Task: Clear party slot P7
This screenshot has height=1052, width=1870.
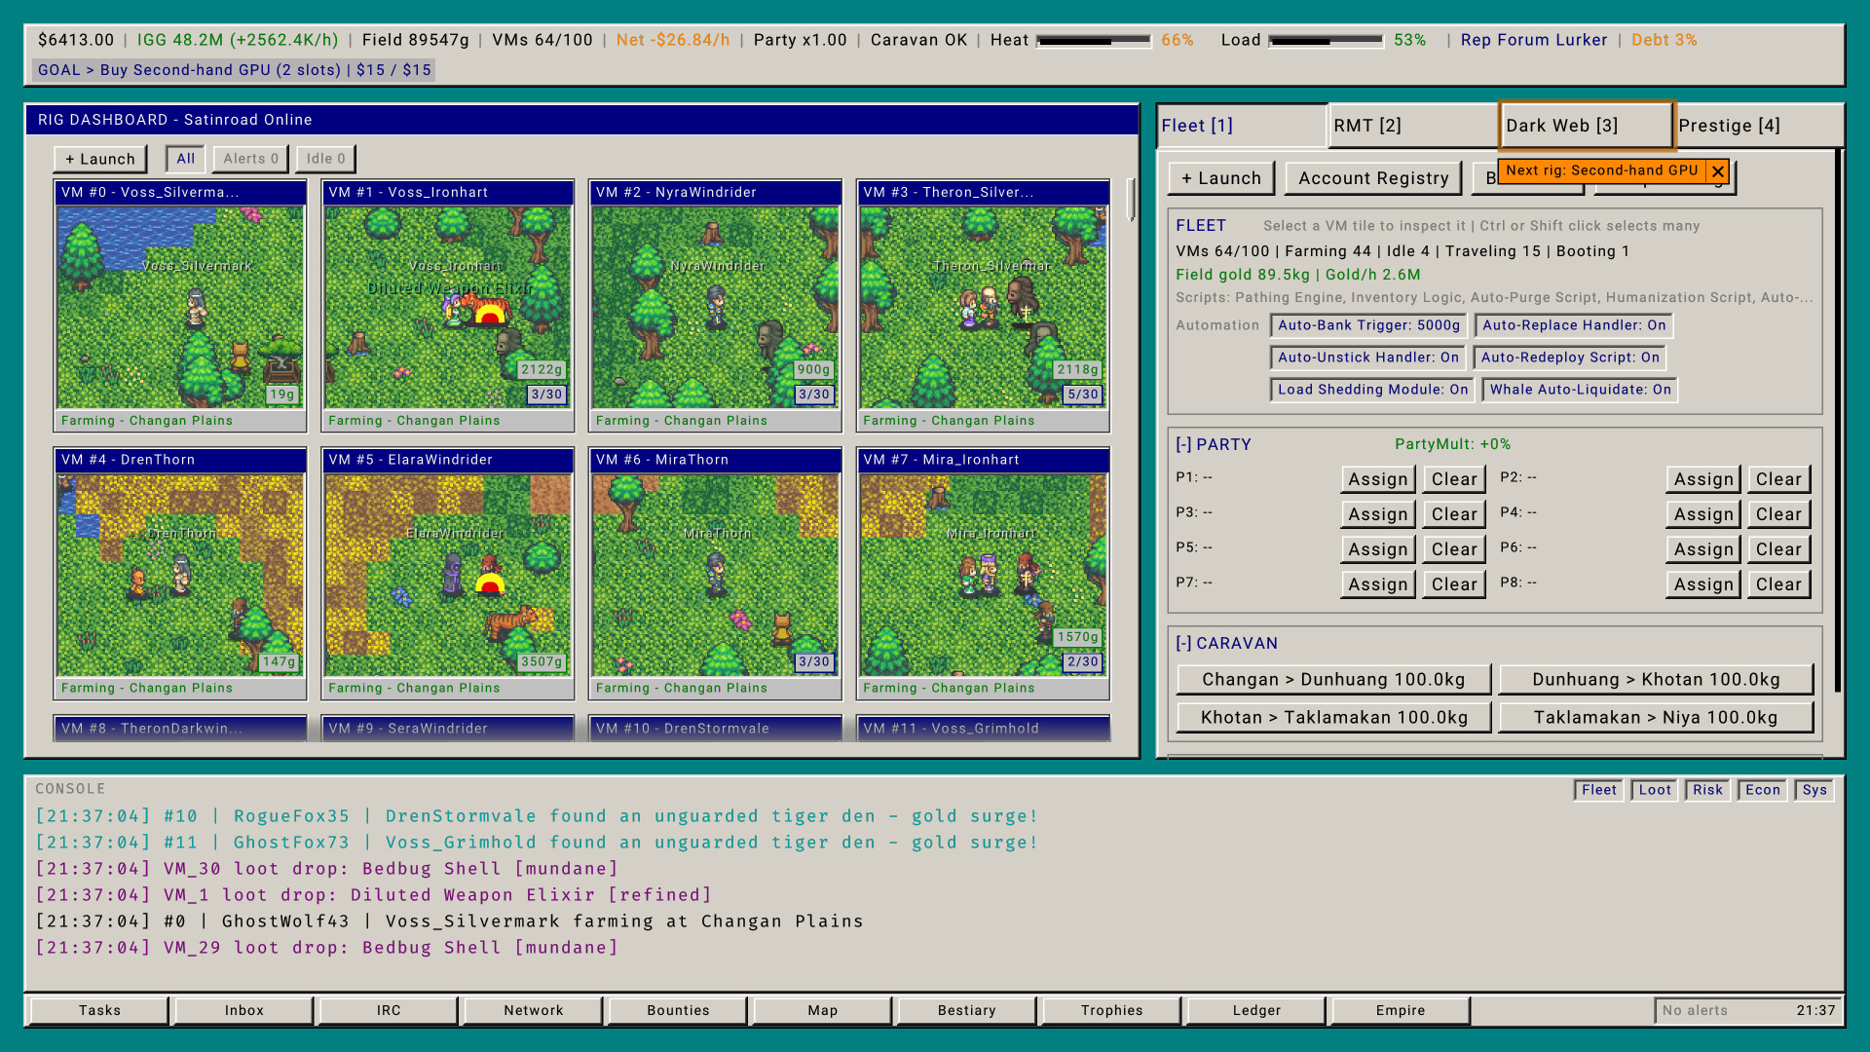Action: tap(1454, 584)
